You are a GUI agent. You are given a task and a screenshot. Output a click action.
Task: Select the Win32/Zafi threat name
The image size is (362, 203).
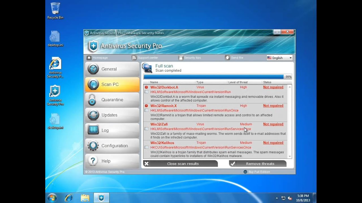[159, 124]
